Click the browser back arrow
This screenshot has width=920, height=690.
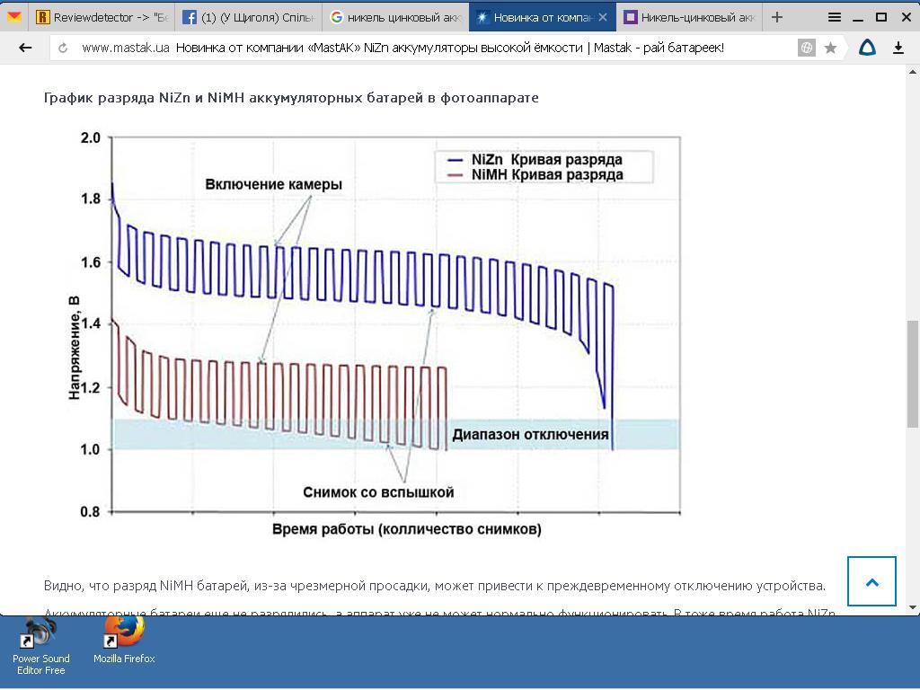[24, 48]
